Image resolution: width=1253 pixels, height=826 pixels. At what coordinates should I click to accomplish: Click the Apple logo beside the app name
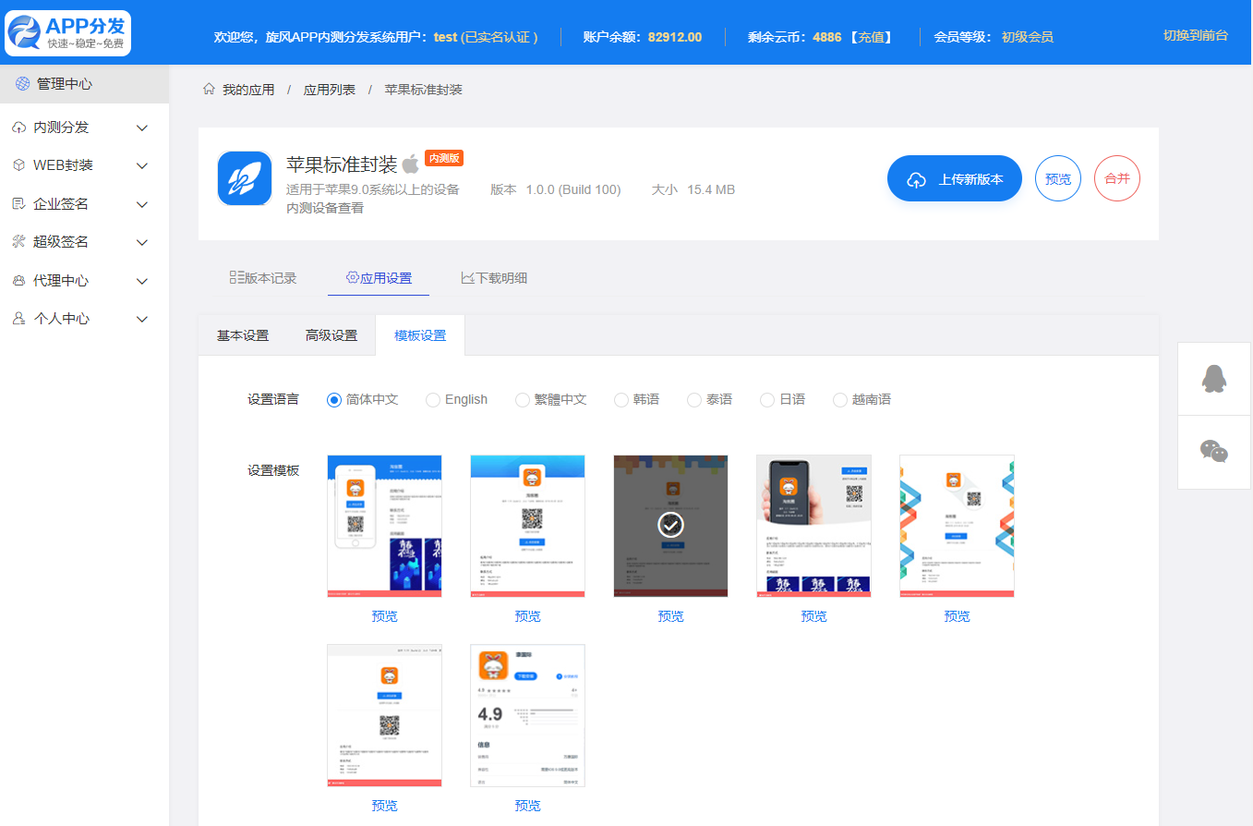tap(410, 164)
